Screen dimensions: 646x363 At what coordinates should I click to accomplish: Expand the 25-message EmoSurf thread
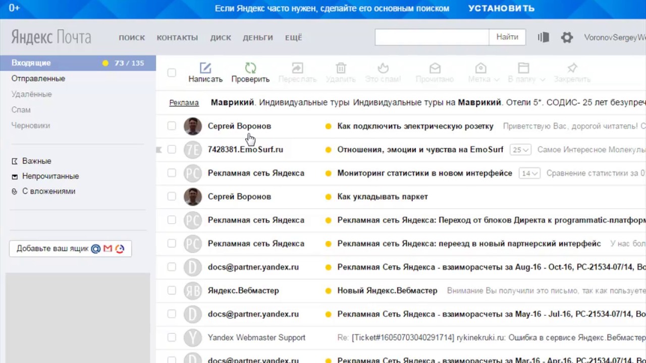(x=520, y=150)
